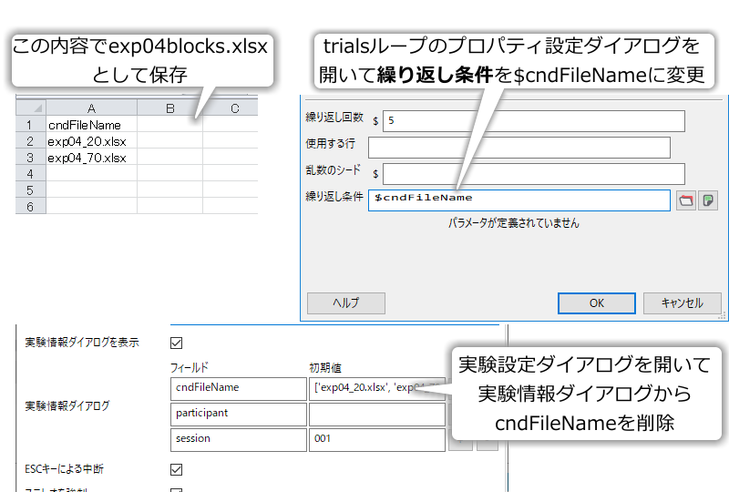The image size is (729, 492).
Task: Click パラメータが定義されていません status text
Action: [514, 223]
